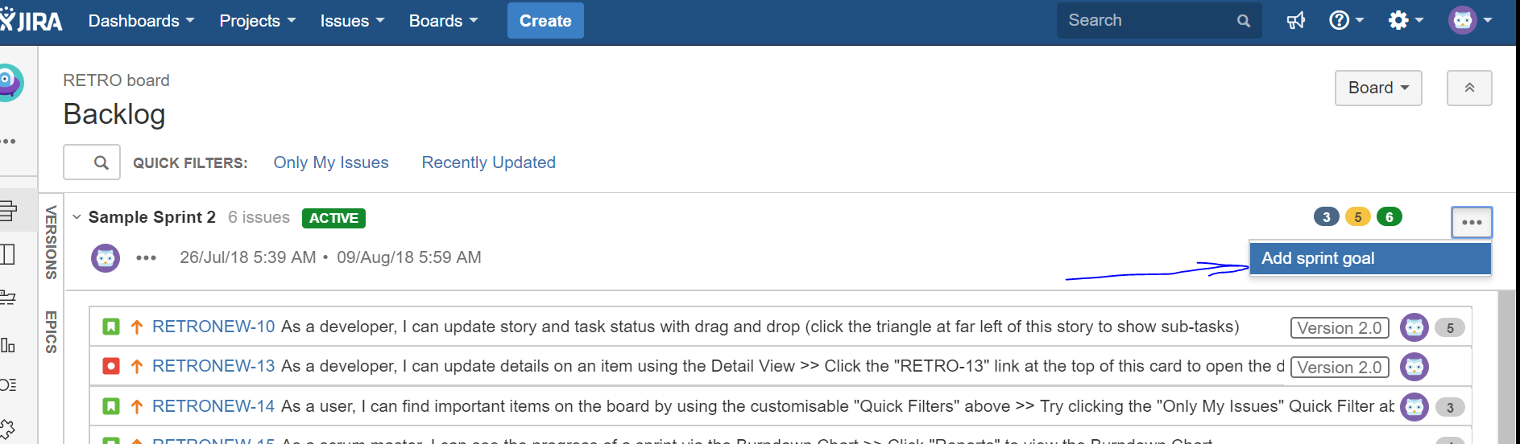Open the Projects navigation menu
The width and height of the screenshot is (1520, 444).
coord(258,21)
